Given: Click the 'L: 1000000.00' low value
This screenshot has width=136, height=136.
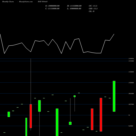Looking at the screenshot, I should point(74,9).
